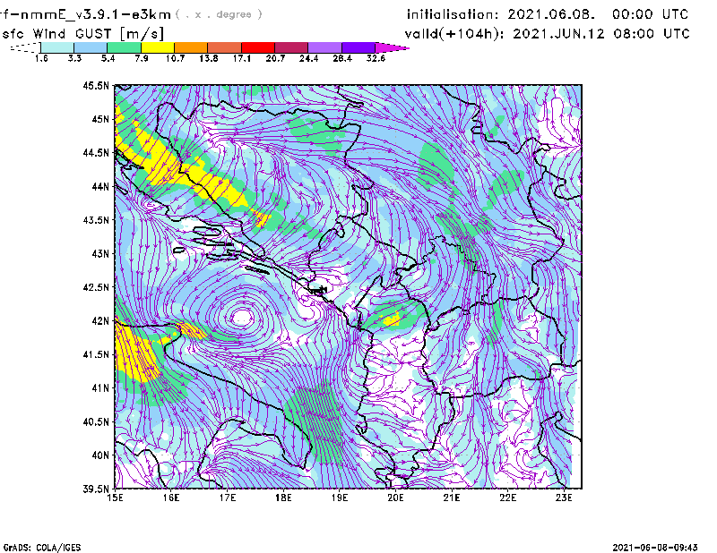Click the 42N latitude axis label
This screenshot has width=717, height=553.
100,320
